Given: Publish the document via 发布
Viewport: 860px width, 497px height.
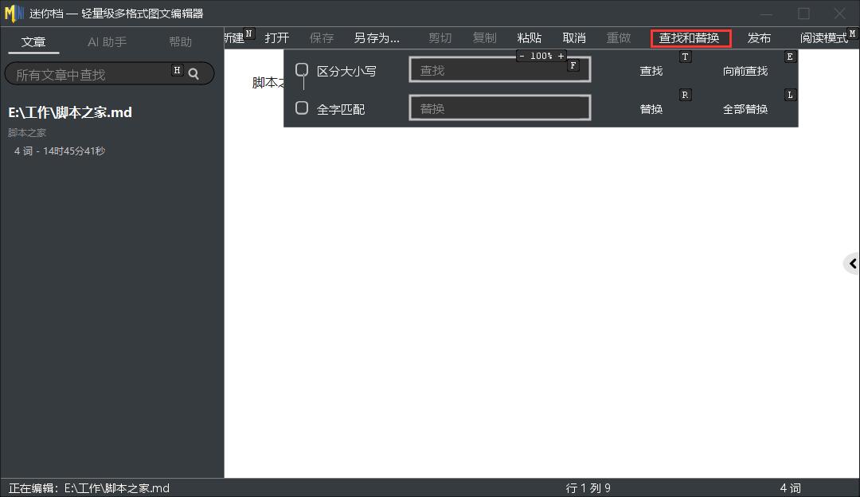Looking at the screenshot, I should pos(759,37).
